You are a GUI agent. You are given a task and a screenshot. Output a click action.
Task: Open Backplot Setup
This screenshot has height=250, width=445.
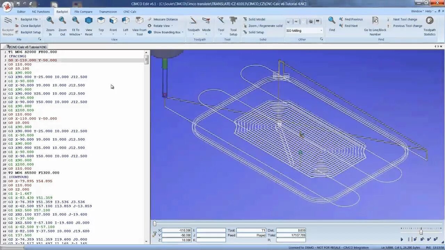coord(28,32)
